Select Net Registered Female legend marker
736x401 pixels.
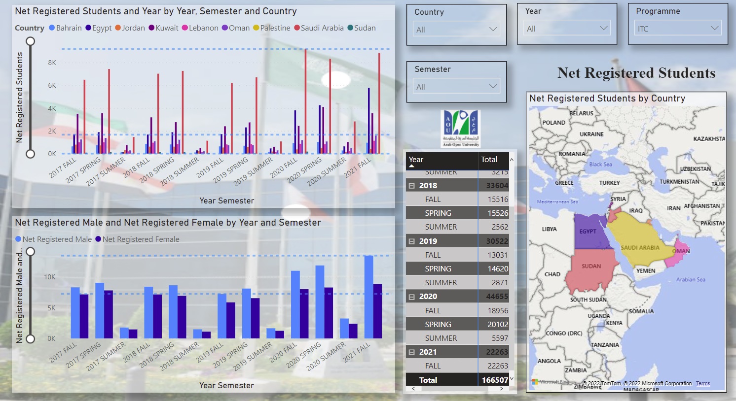click(x=98, y=239)
